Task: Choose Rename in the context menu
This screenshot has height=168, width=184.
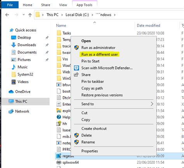Action: (88, 142)
